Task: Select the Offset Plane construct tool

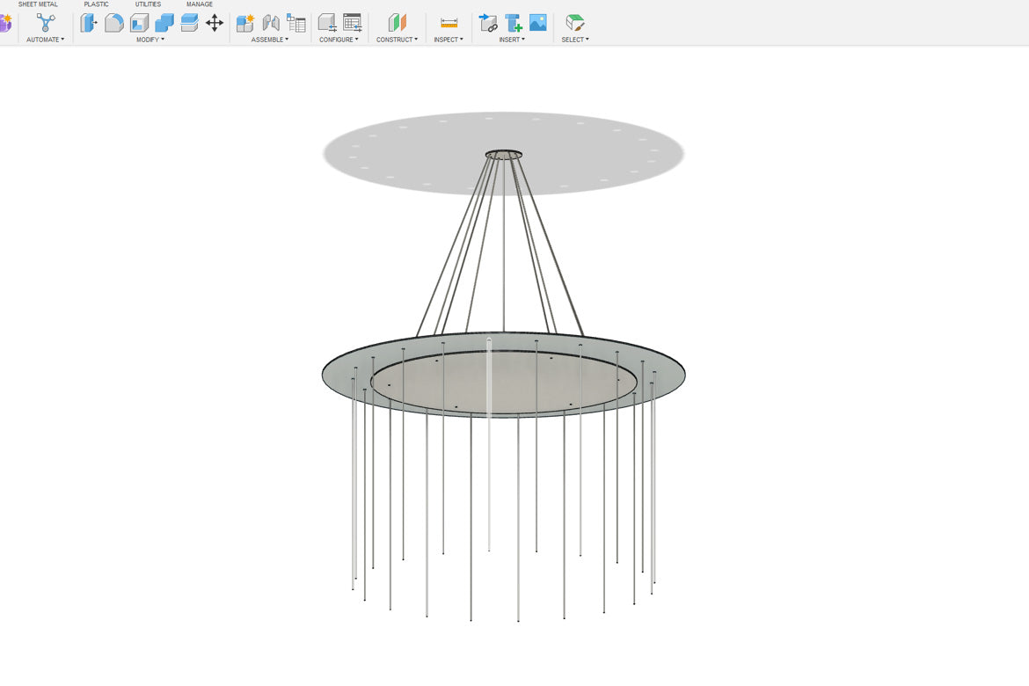Action: pos(398,23)
